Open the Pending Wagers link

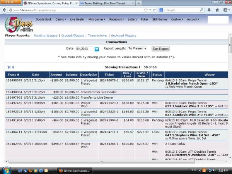pos(46,35)
